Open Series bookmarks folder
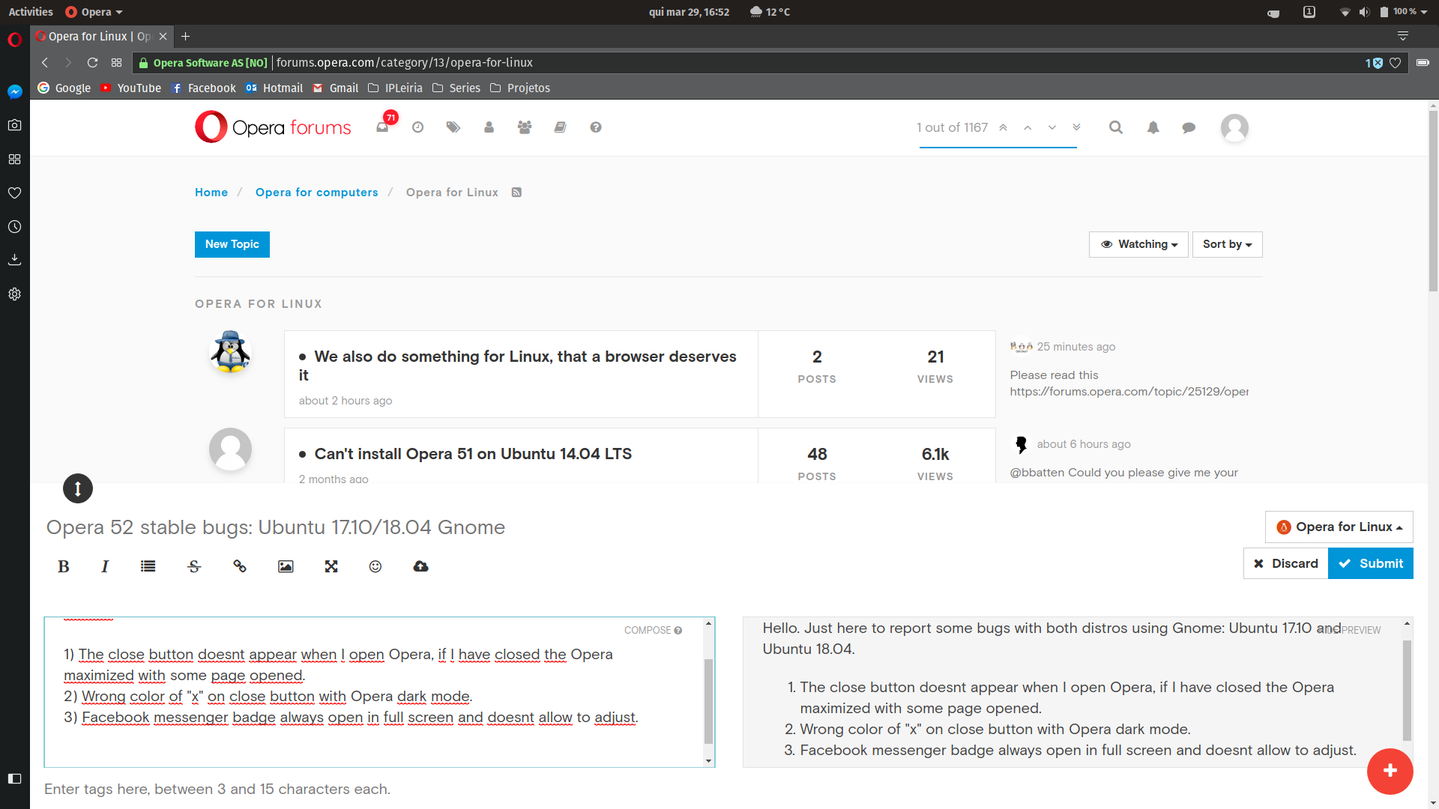The image size is (1439, 809). pyautogui.click(x=456, y=88)
